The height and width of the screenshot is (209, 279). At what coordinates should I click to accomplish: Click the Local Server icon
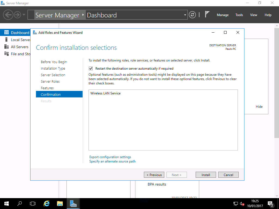[7, 39]
